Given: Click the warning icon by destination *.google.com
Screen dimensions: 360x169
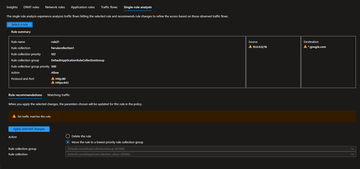Looking at the screenshot, I should 306,47.
